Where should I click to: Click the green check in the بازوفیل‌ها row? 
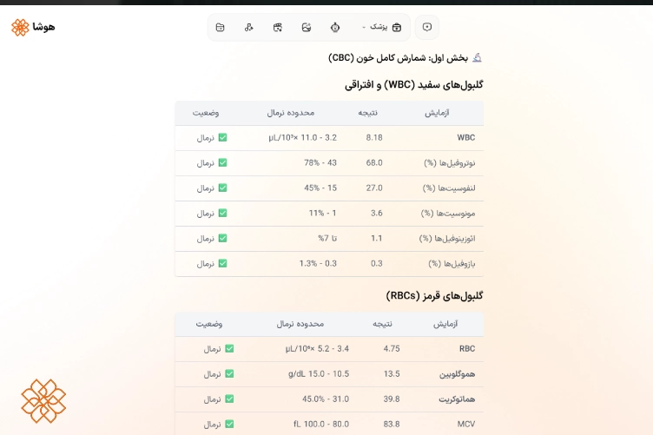223,263
